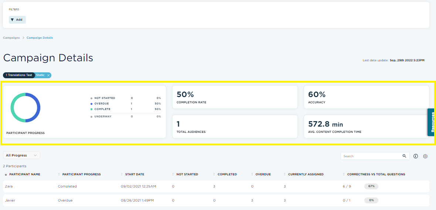The width and height of the screenshot is (436, 210).
Task: Sort by Start Date column
Action: pyautogui.click(x=133, y=175)
